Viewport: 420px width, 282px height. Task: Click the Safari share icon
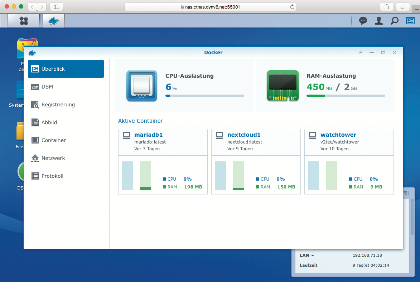tap(387, 7)
